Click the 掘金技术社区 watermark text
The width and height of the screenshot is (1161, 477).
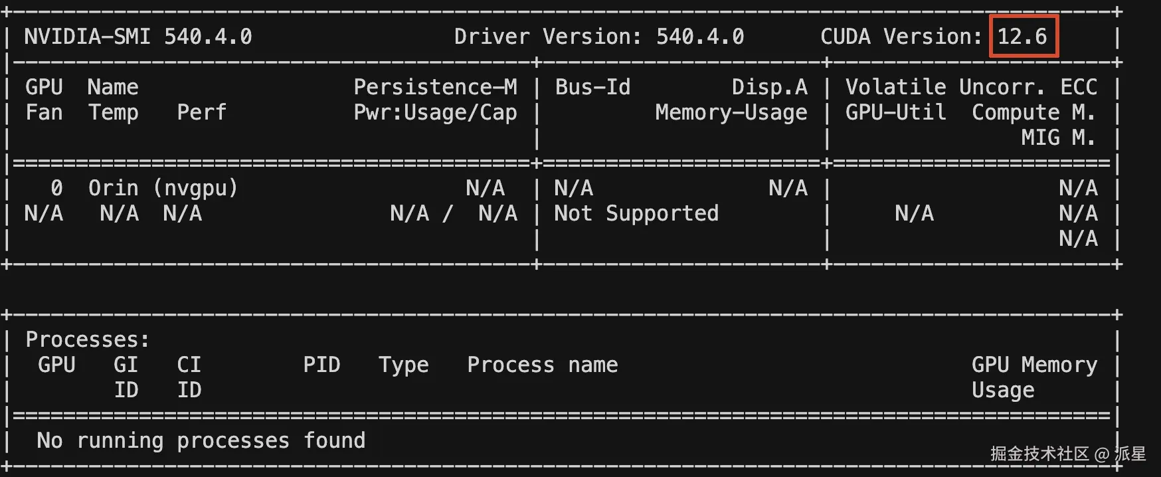click(x=1039, y=454)
